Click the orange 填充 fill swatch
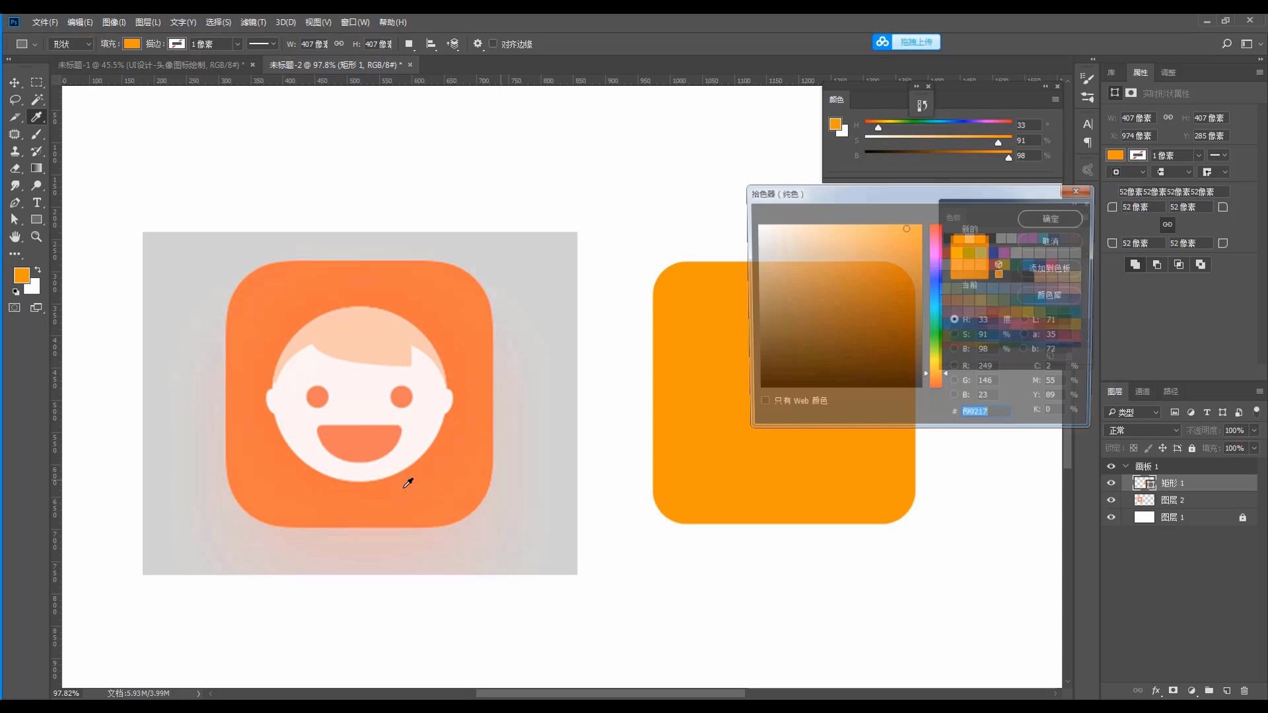 (132, 44)
